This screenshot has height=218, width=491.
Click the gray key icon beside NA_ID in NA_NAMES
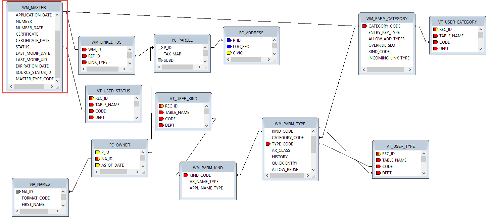pos(18,192)
